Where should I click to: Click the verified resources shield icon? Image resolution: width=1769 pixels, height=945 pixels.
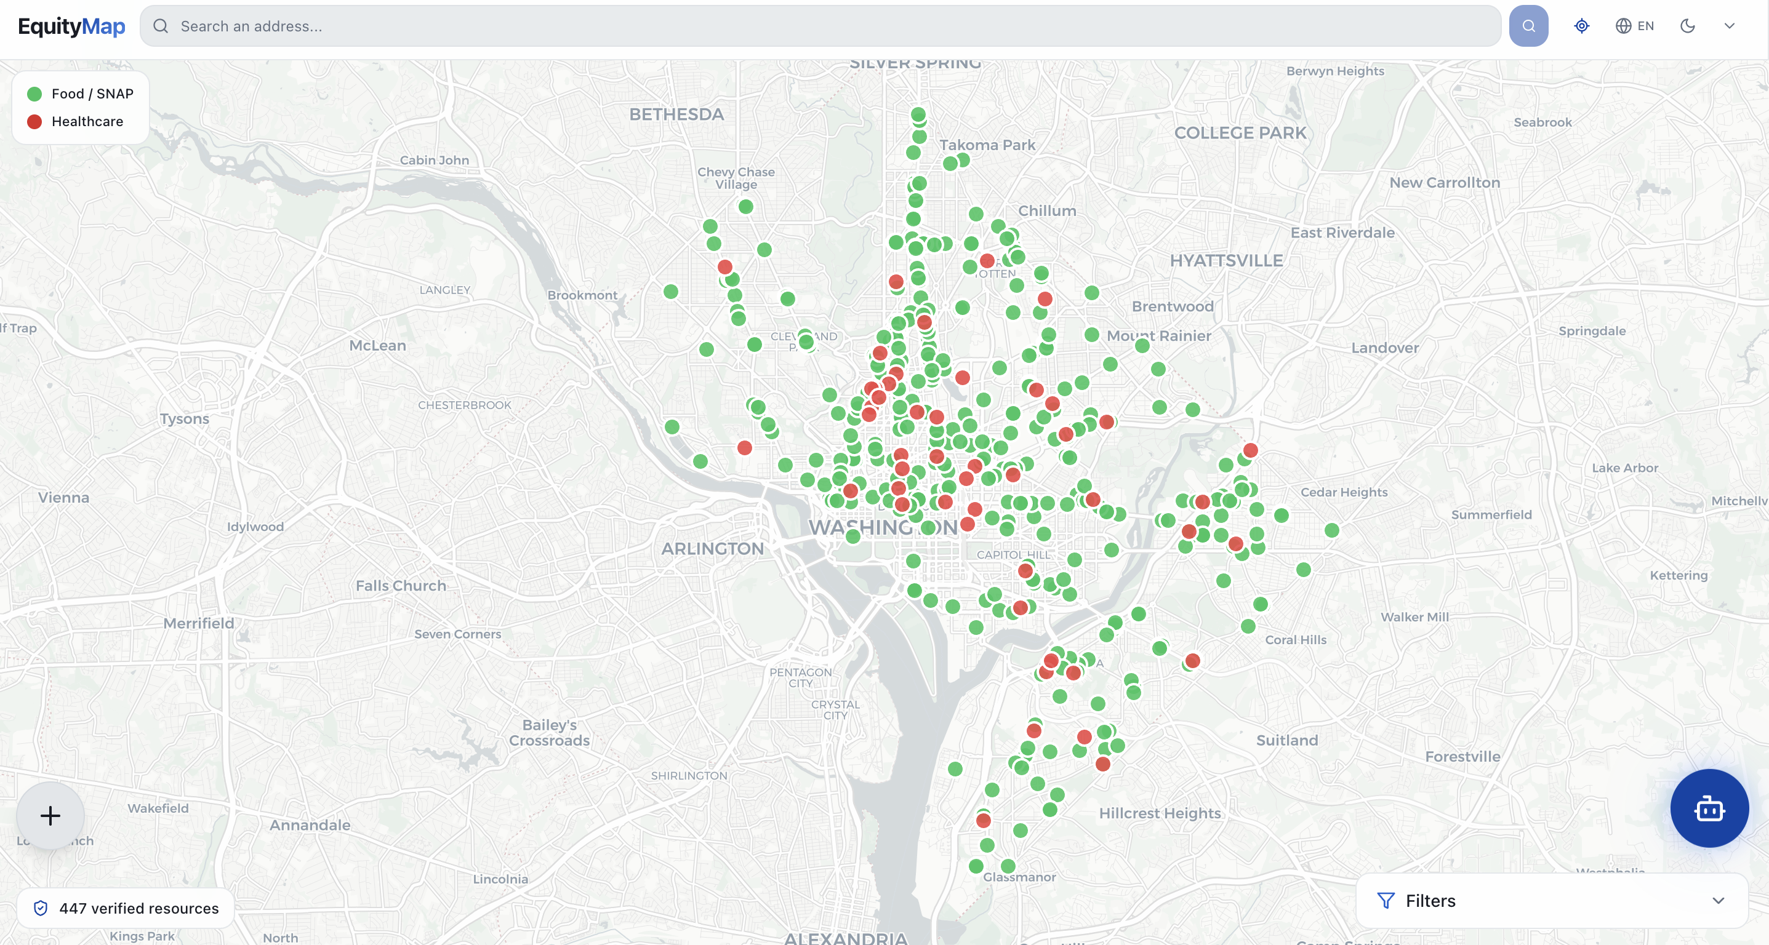click(41, 908)
